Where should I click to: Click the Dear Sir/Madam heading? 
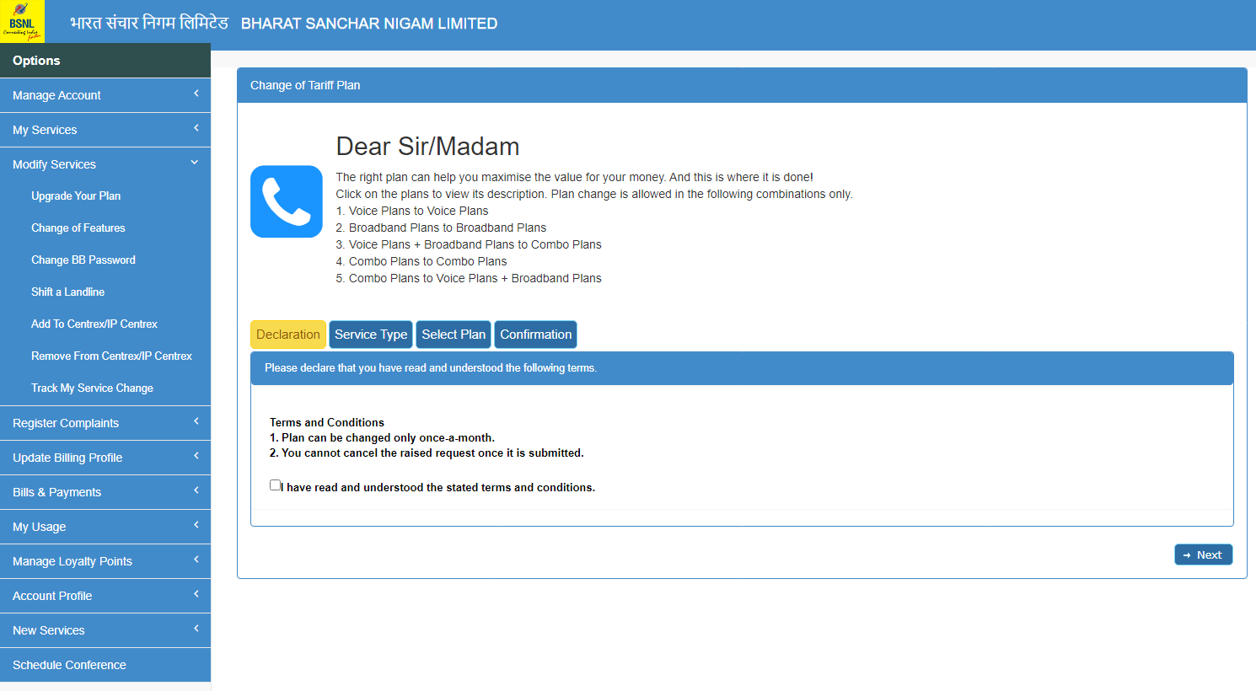(427, 147)
